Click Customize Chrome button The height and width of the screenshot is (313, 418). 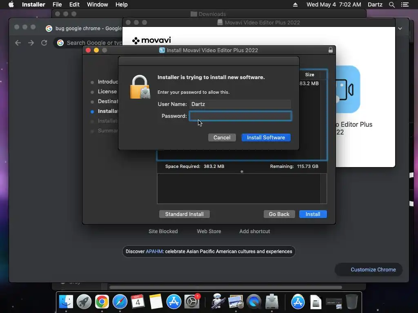369,270
